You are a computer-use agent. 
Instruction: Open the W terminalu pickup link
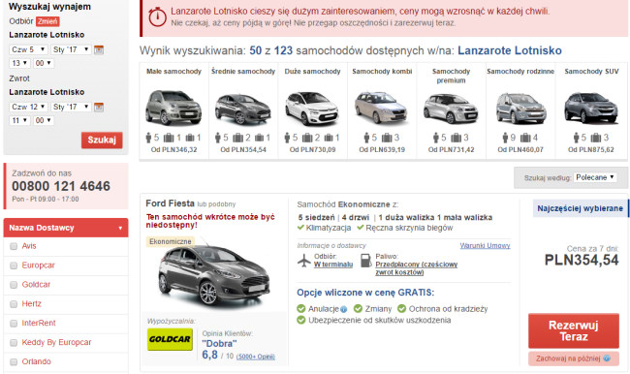pos(333,265)
